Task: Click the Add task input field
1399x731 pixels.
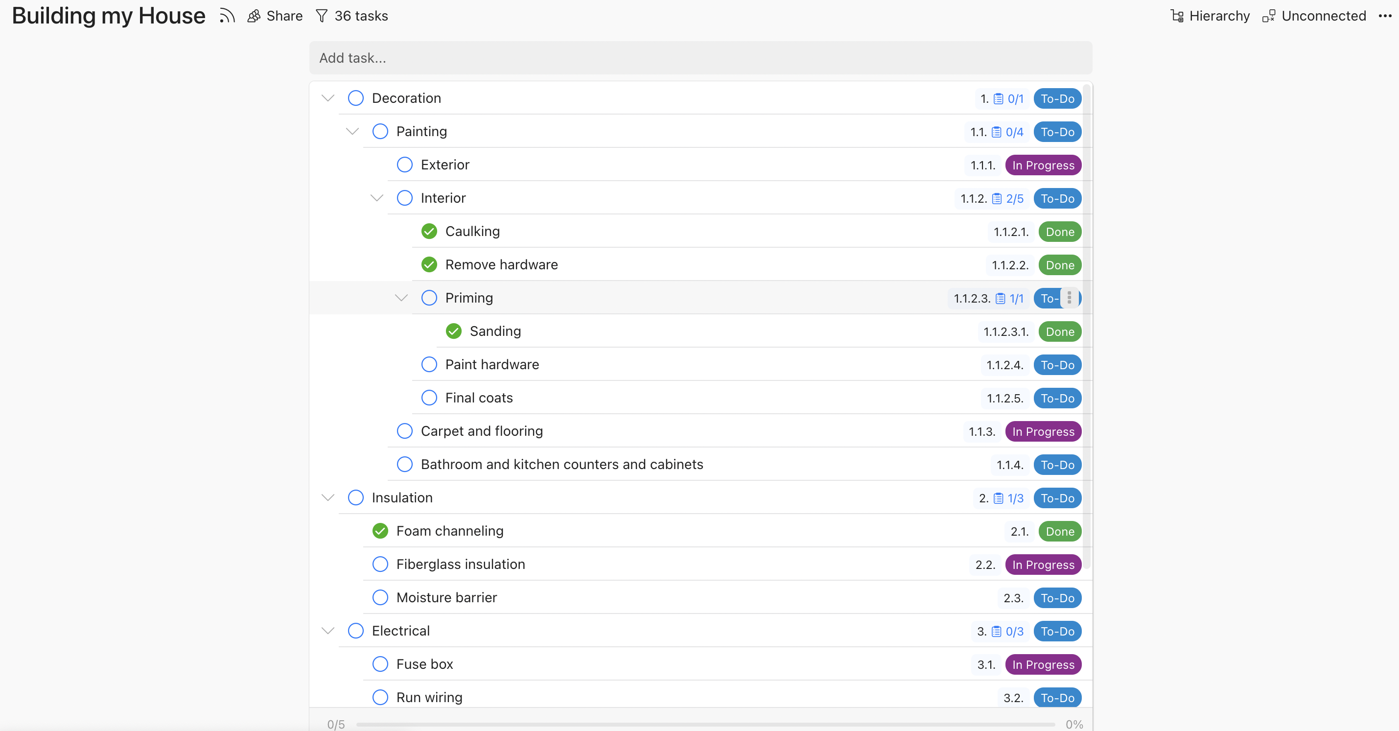Action: tap(700, 58)
